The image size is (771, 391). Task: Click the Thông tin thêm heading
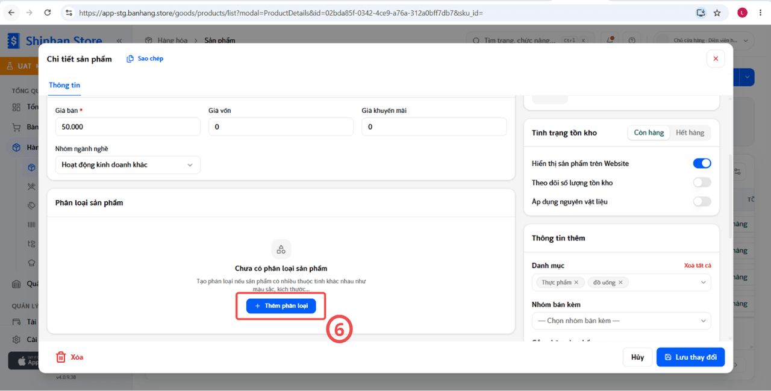(558, 238)
